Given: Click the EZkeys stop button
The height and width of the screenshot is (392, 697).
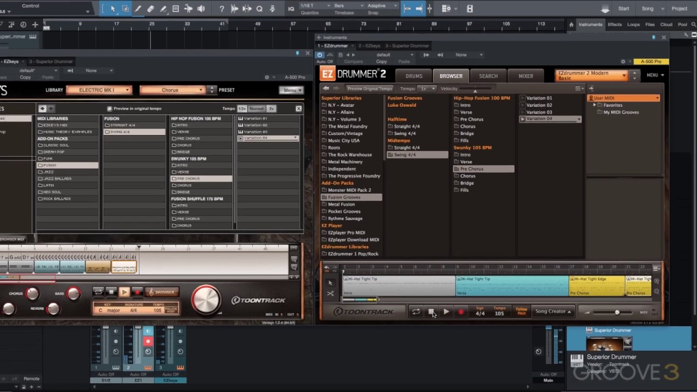Looking at the screenshot, I should coord(111,292).
